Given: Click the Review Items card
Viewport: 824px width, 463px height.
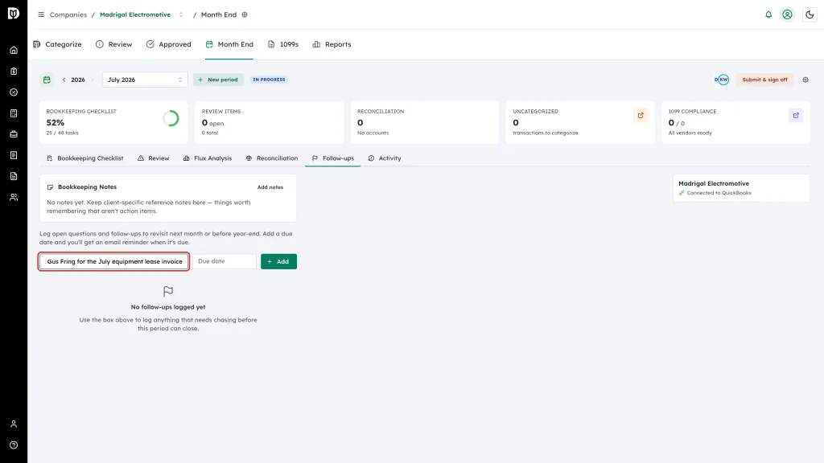Looking at the screenshot, I should coord(269,122).
